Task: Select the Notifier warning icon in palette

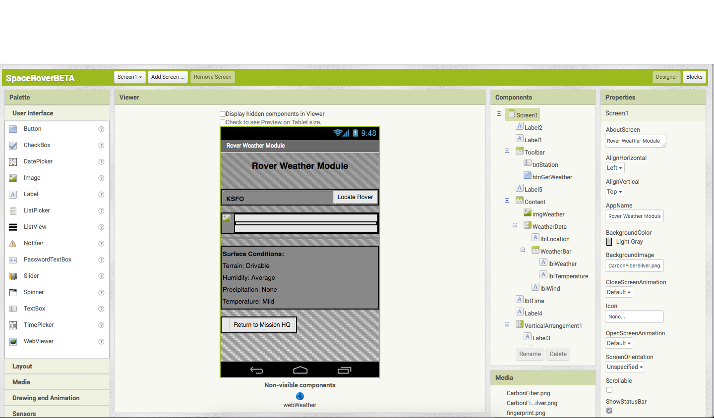Action: click(x=13, y=243)
